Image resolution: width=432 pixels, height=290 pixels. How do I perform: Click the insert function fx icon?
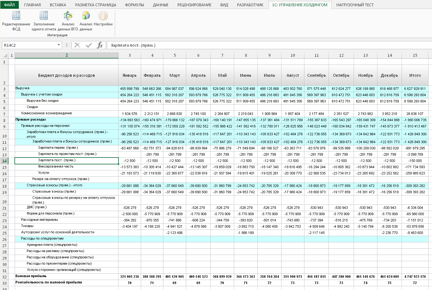click(100, 45)
